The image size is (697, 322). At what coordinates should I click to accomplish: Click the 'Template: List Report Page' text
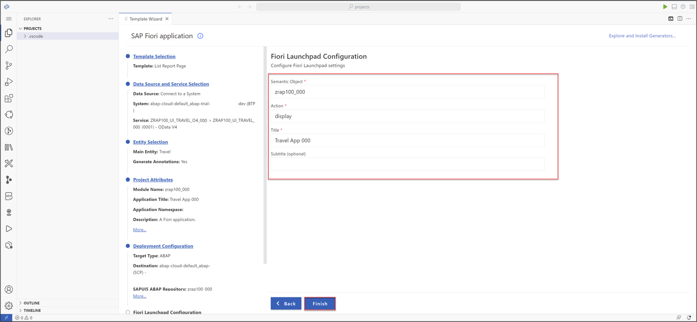159,66
